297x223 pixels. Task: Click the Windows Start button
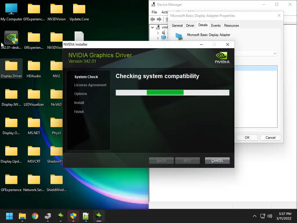[9, 216]
